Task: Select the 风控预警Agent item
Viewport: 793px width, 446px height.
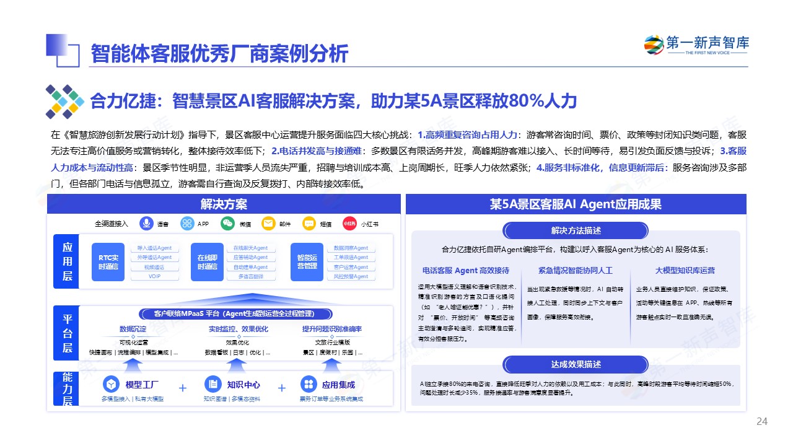Action: pos(351,277)
